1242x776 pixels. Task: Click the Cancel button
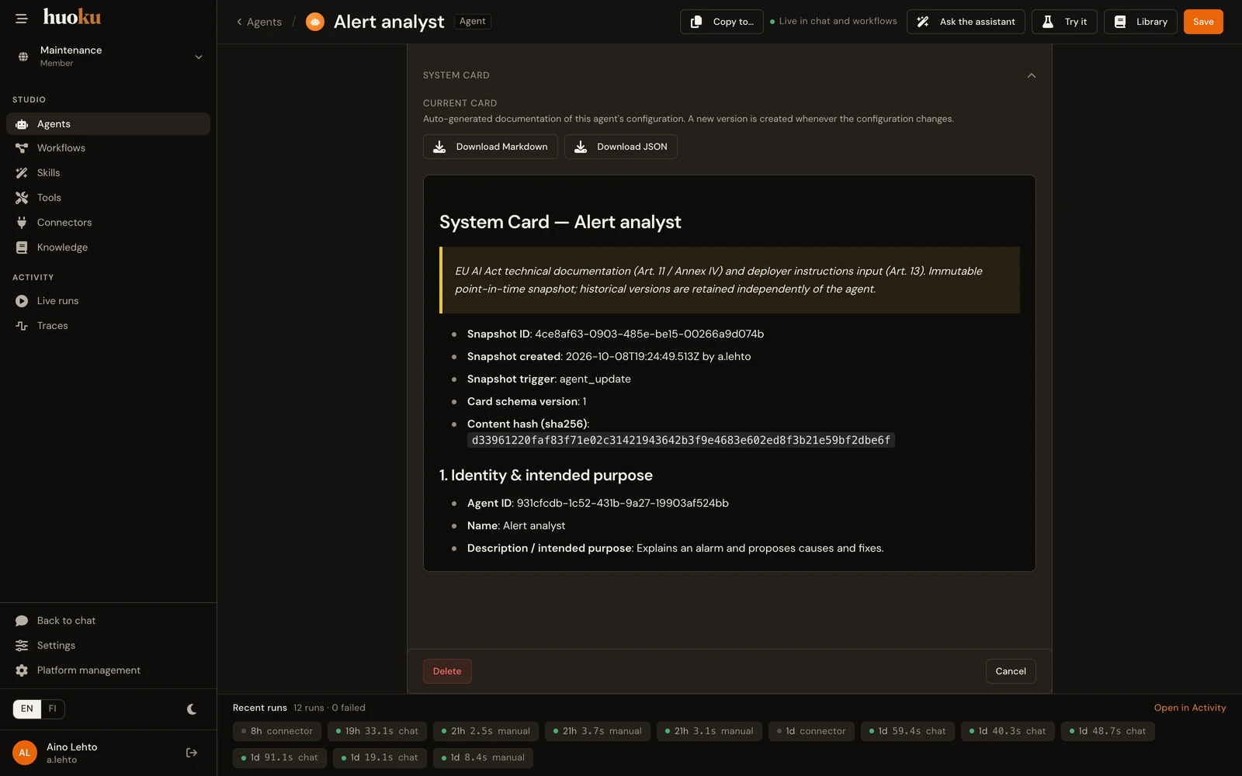click(x=1011, y=671)
